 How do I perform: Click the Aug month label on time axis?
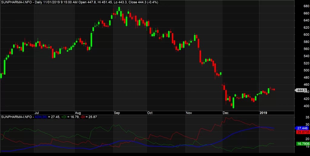pyautogui.click(x=78, y=113)
